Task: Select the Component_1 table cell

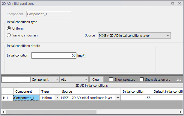Action: [x=26, y=98]
